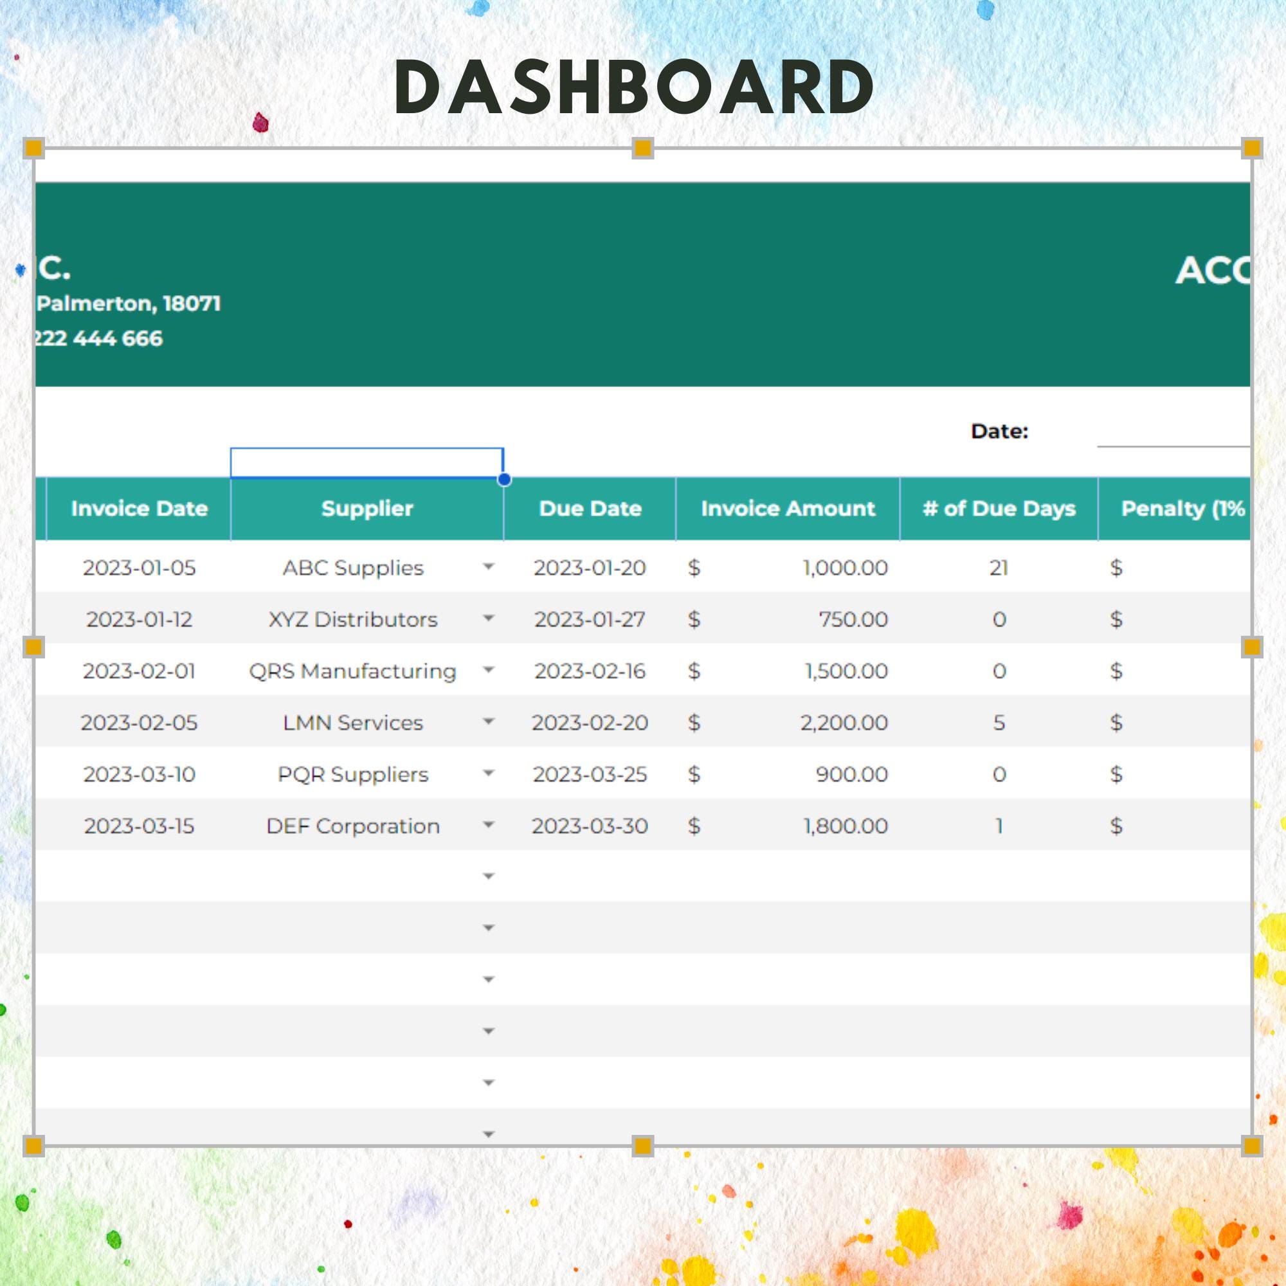Click due date cell 2023-02-20

tap(590, 723)
